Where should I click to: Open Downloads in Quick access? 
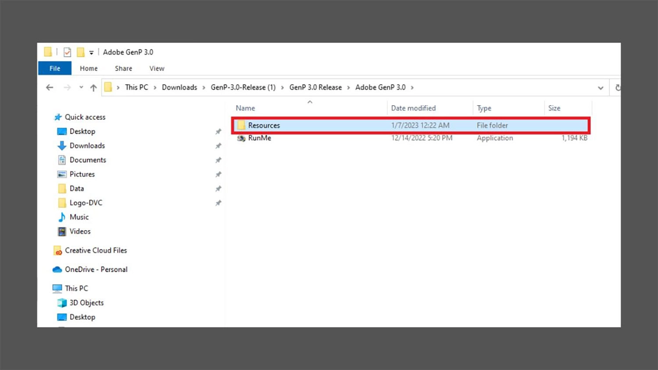pos(87,146)
